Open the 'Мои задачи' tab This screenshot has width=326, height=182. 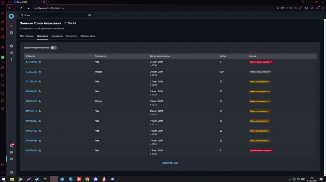pos(57,36)
